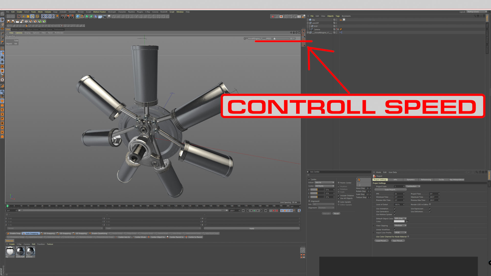The image size is (491, 276).
Task: Click the FPS input field
Action: click(x=399, y=194)
